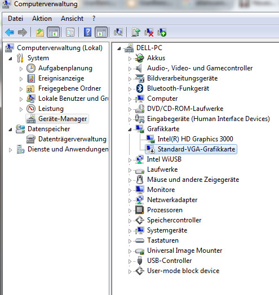
Task: Click the Netzwerkadapter icon
Action: click(140, 200)
